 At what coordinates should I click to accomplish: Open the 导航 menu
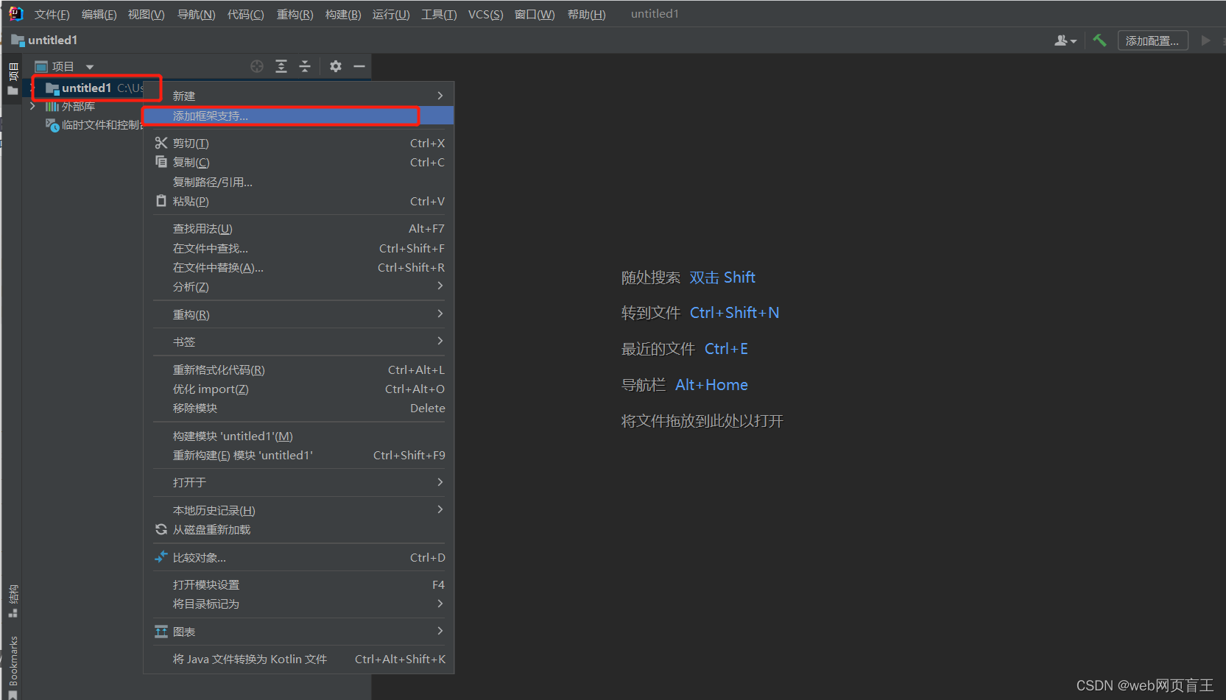(196, 14)
